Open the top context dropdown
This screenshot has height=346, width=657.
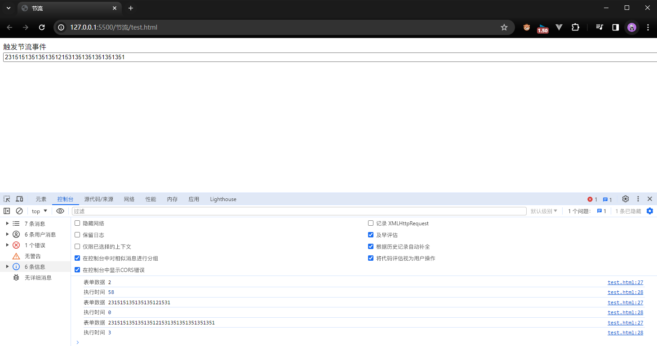[40, 211]
